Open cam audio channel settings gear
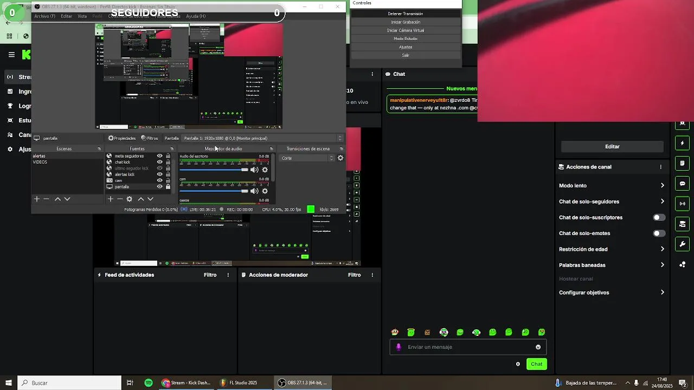Image resolution: width=694 pixels, height=390 pixels. click(265, 191)
